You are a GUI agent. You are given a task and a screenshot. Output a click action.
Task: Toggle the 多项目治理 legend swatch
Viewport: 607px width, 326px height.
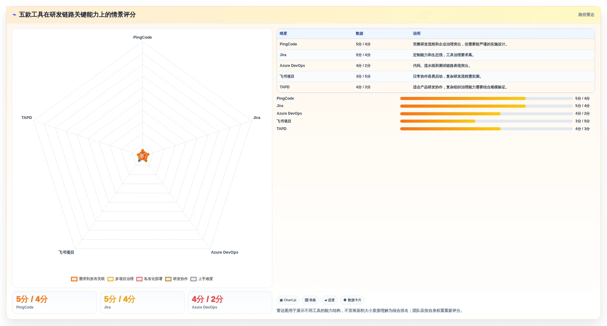click(110, 279)
